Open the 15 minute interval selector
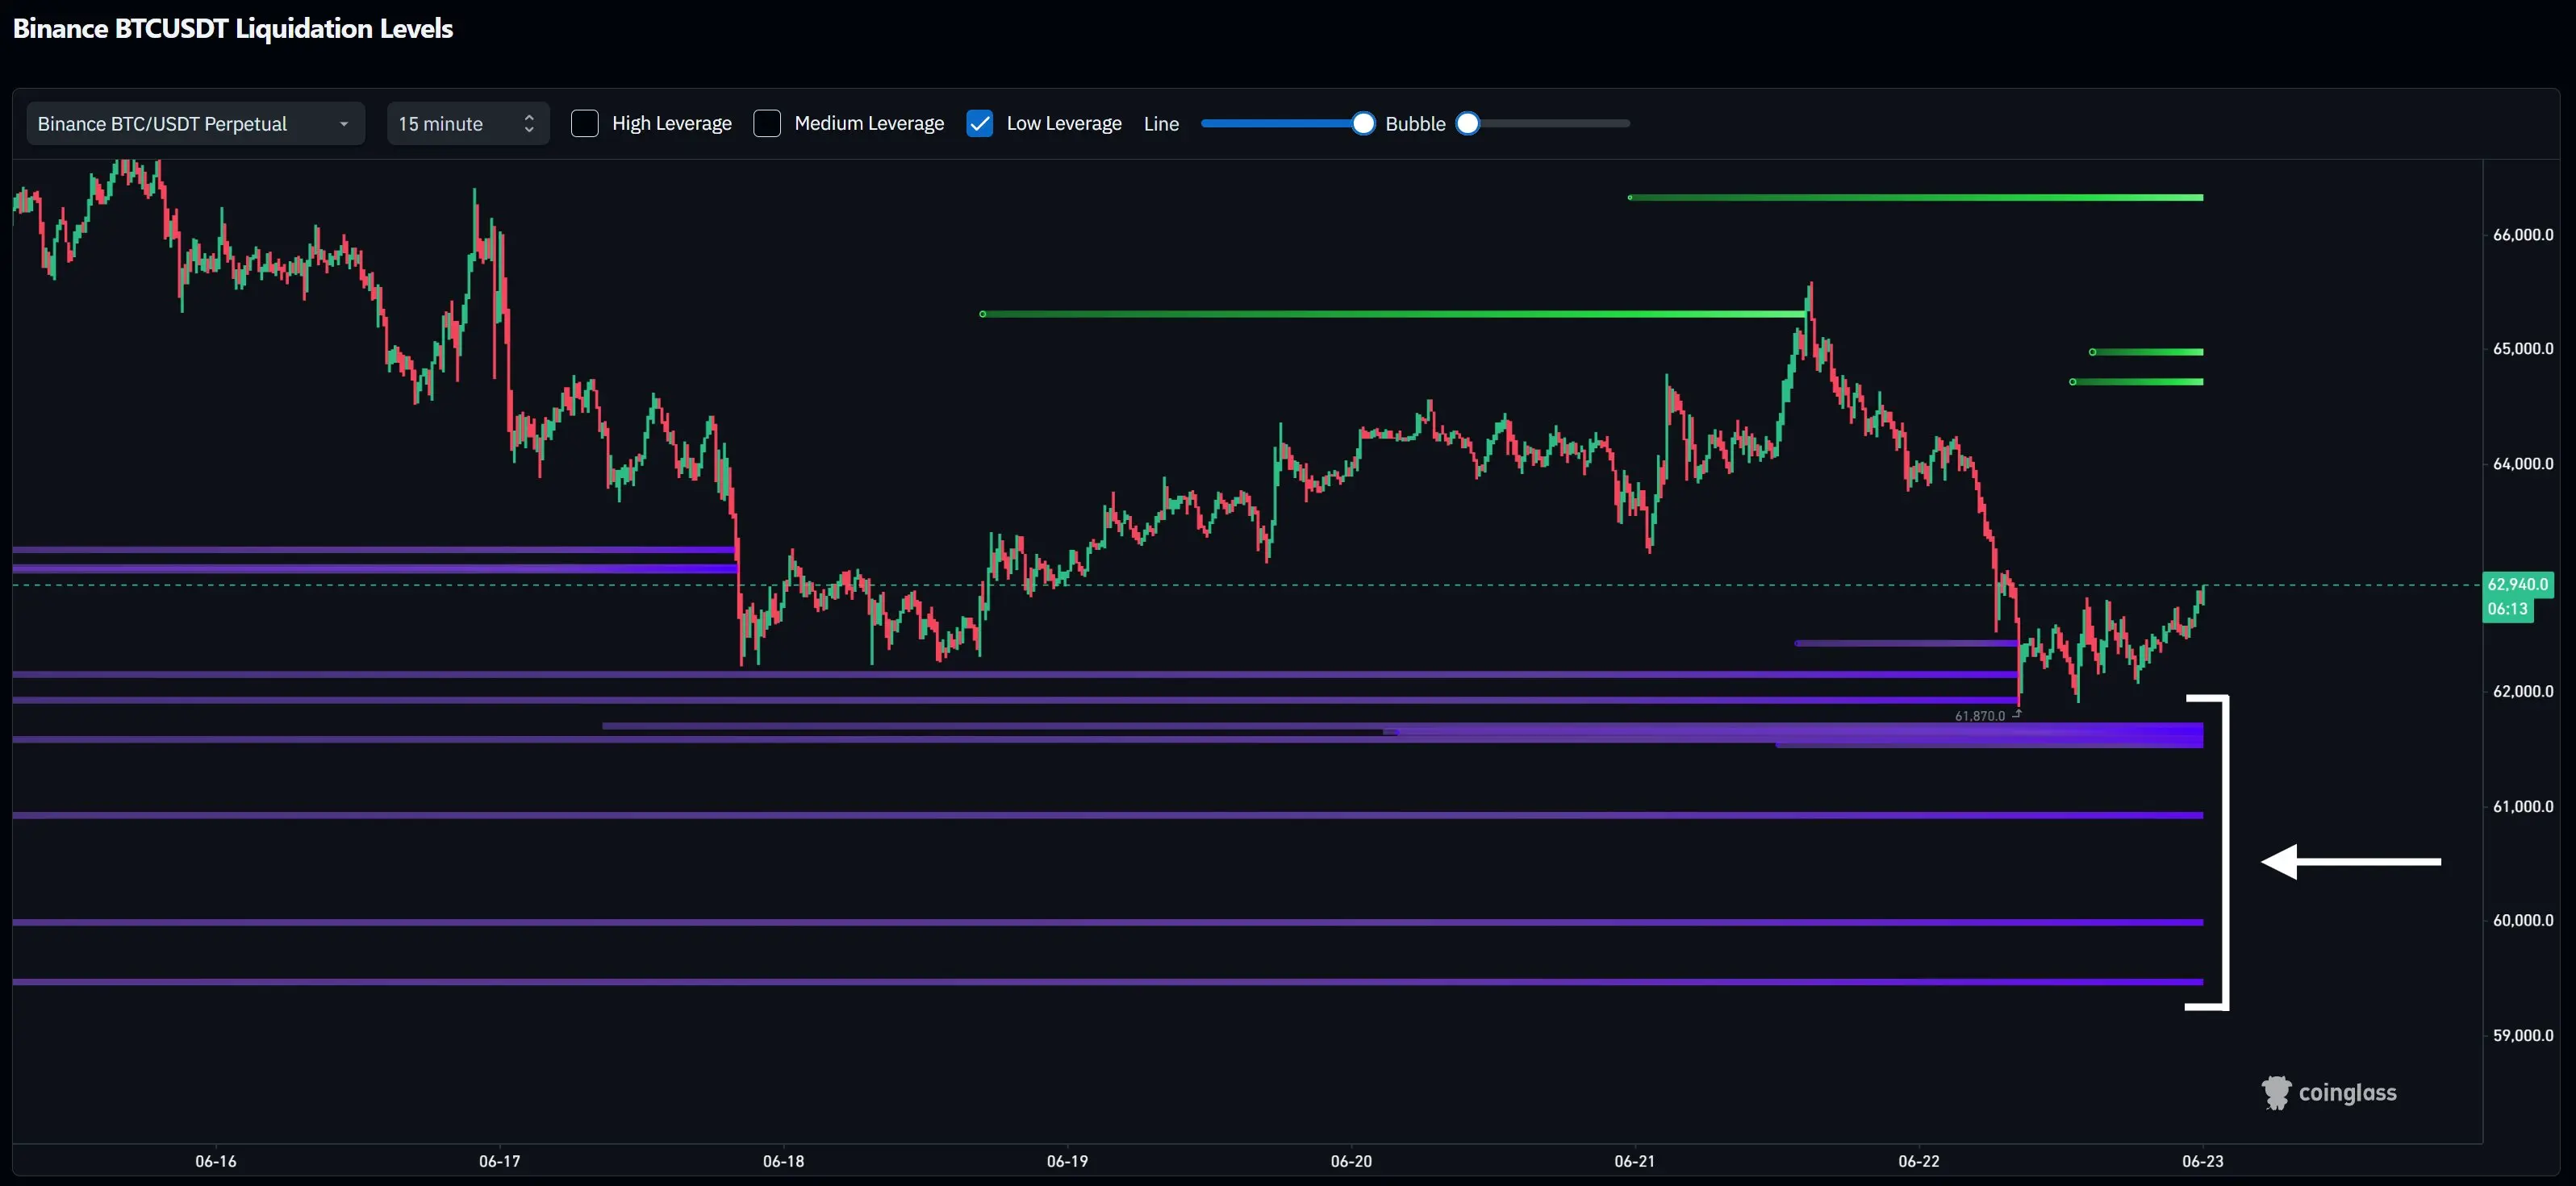The image size is (2576, 1186). (468, 124)
